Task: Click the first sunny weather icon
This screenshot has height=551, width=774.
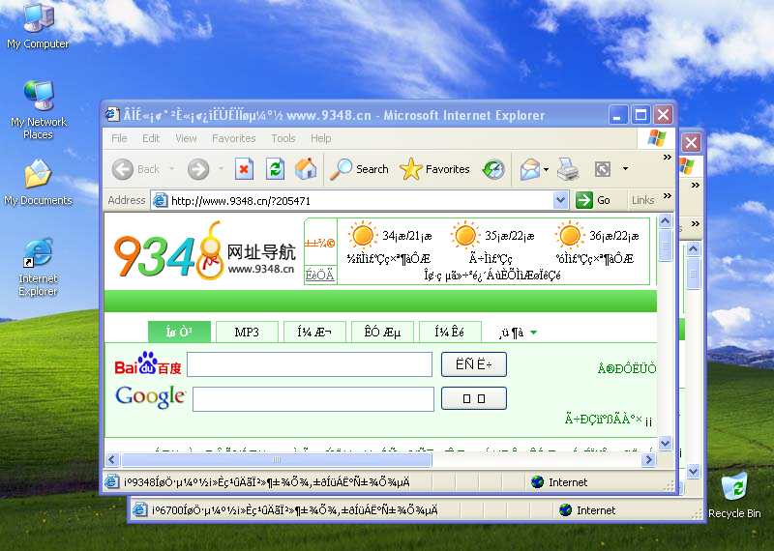Action: 362,235
